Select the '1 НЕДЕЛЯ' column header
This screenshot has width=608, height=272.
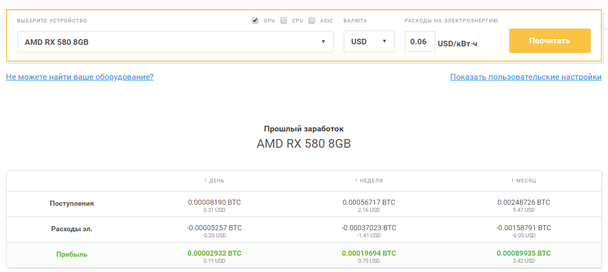coord(369,181)
